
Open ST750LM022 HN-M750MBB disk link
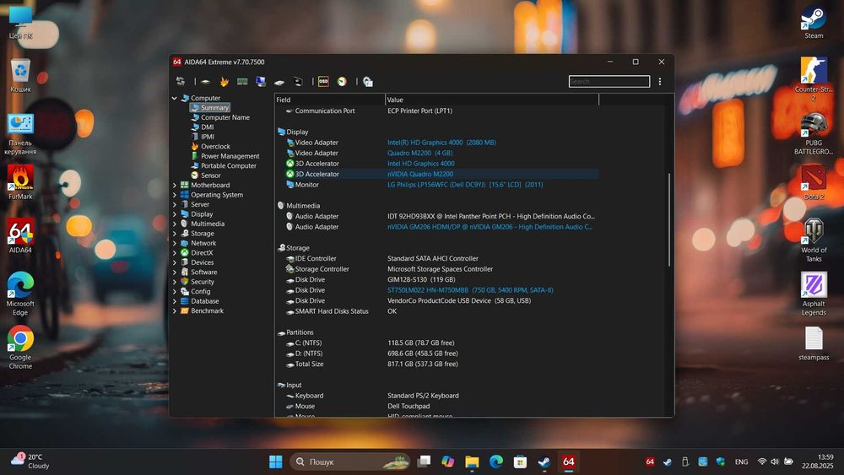tap(470, 290)
